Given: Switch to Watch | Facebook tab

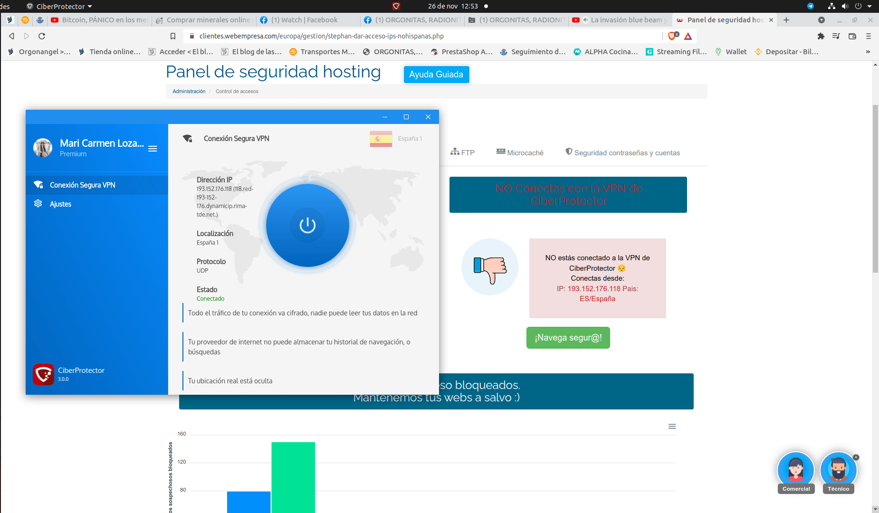Looking at the screenshot, I should point(308,20).
